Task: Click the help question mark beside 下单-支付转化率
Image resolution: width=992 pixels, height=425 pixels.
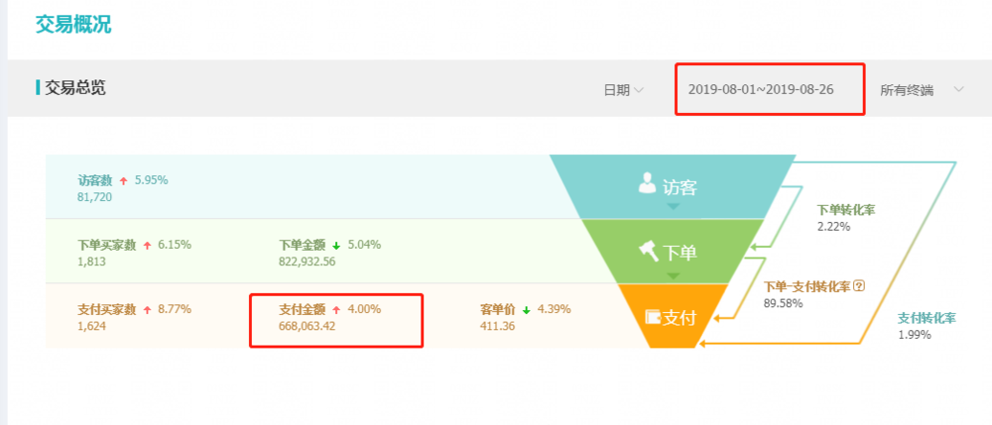Action: [x=858, y=286]
